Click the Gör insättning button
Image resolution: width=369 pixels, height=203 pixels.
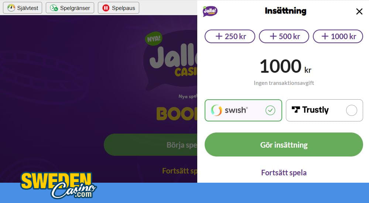284,144
